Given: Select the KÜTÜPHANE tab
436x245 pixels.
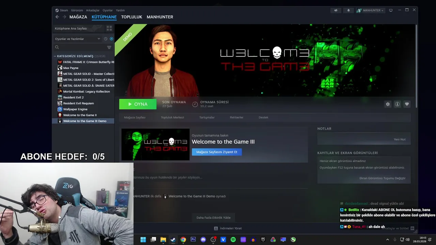Looking at the screenshot, I should pyautogui.click(x=104, y=17).
